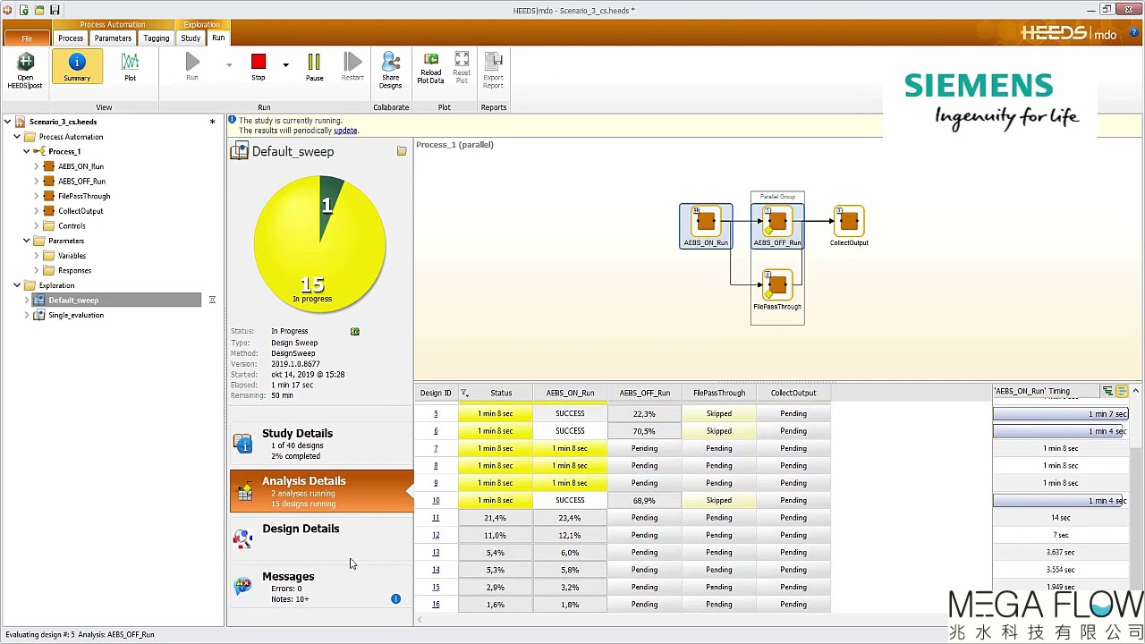Screen dimensions: 1145x644
Task: Select the Summary view button
Action: click(77, 68)
